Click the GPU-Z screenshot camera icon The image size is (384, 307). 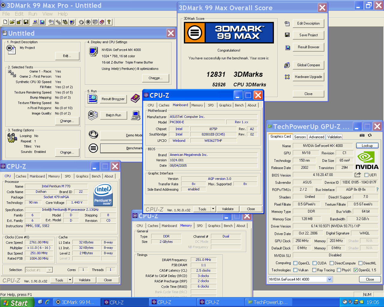[362, 136]
